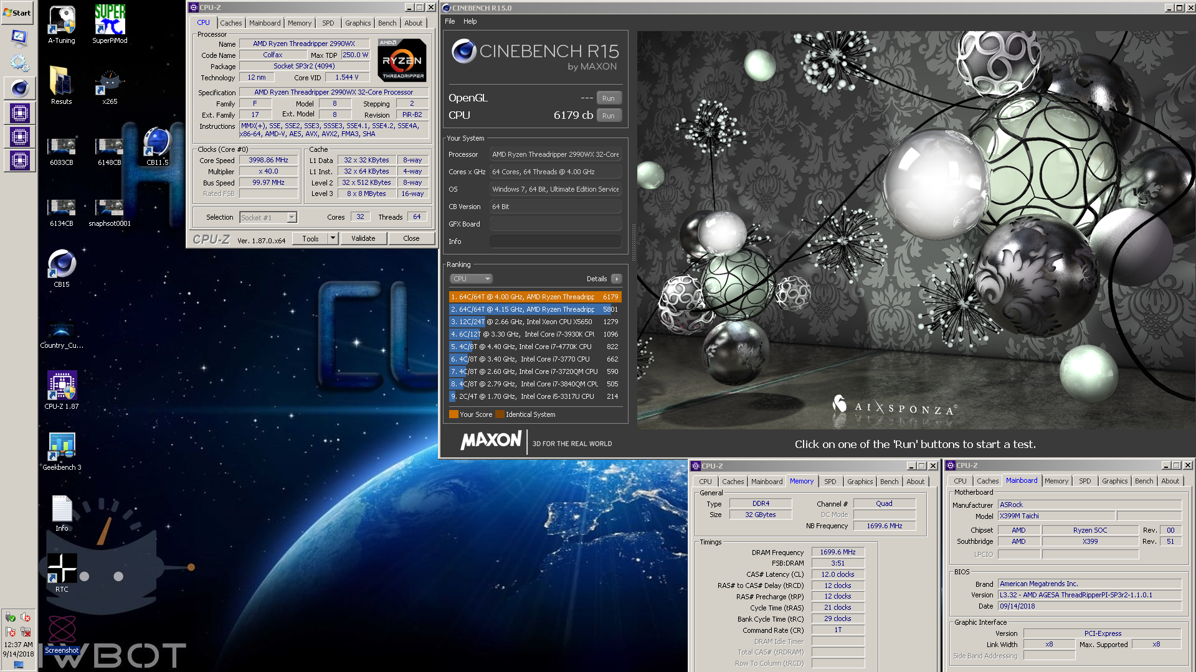This screenshot has height=672, width=1196.
Task: Select the i7-3930K ranking row
Action: (535, 334)
